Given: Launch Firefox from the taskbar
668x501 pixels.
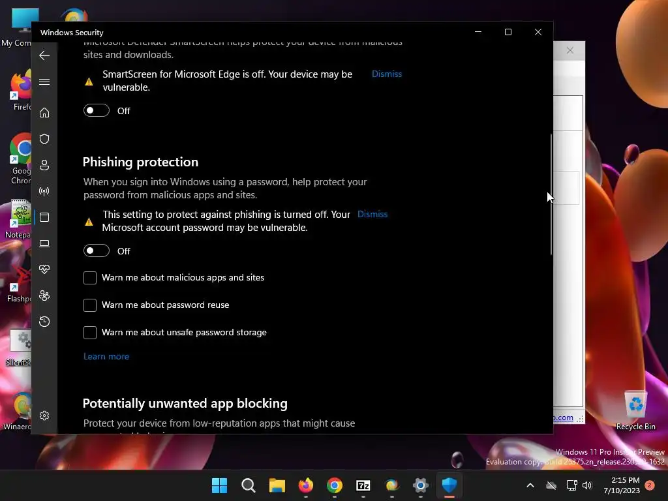Looking at the screenshot, I should [306, 485].
